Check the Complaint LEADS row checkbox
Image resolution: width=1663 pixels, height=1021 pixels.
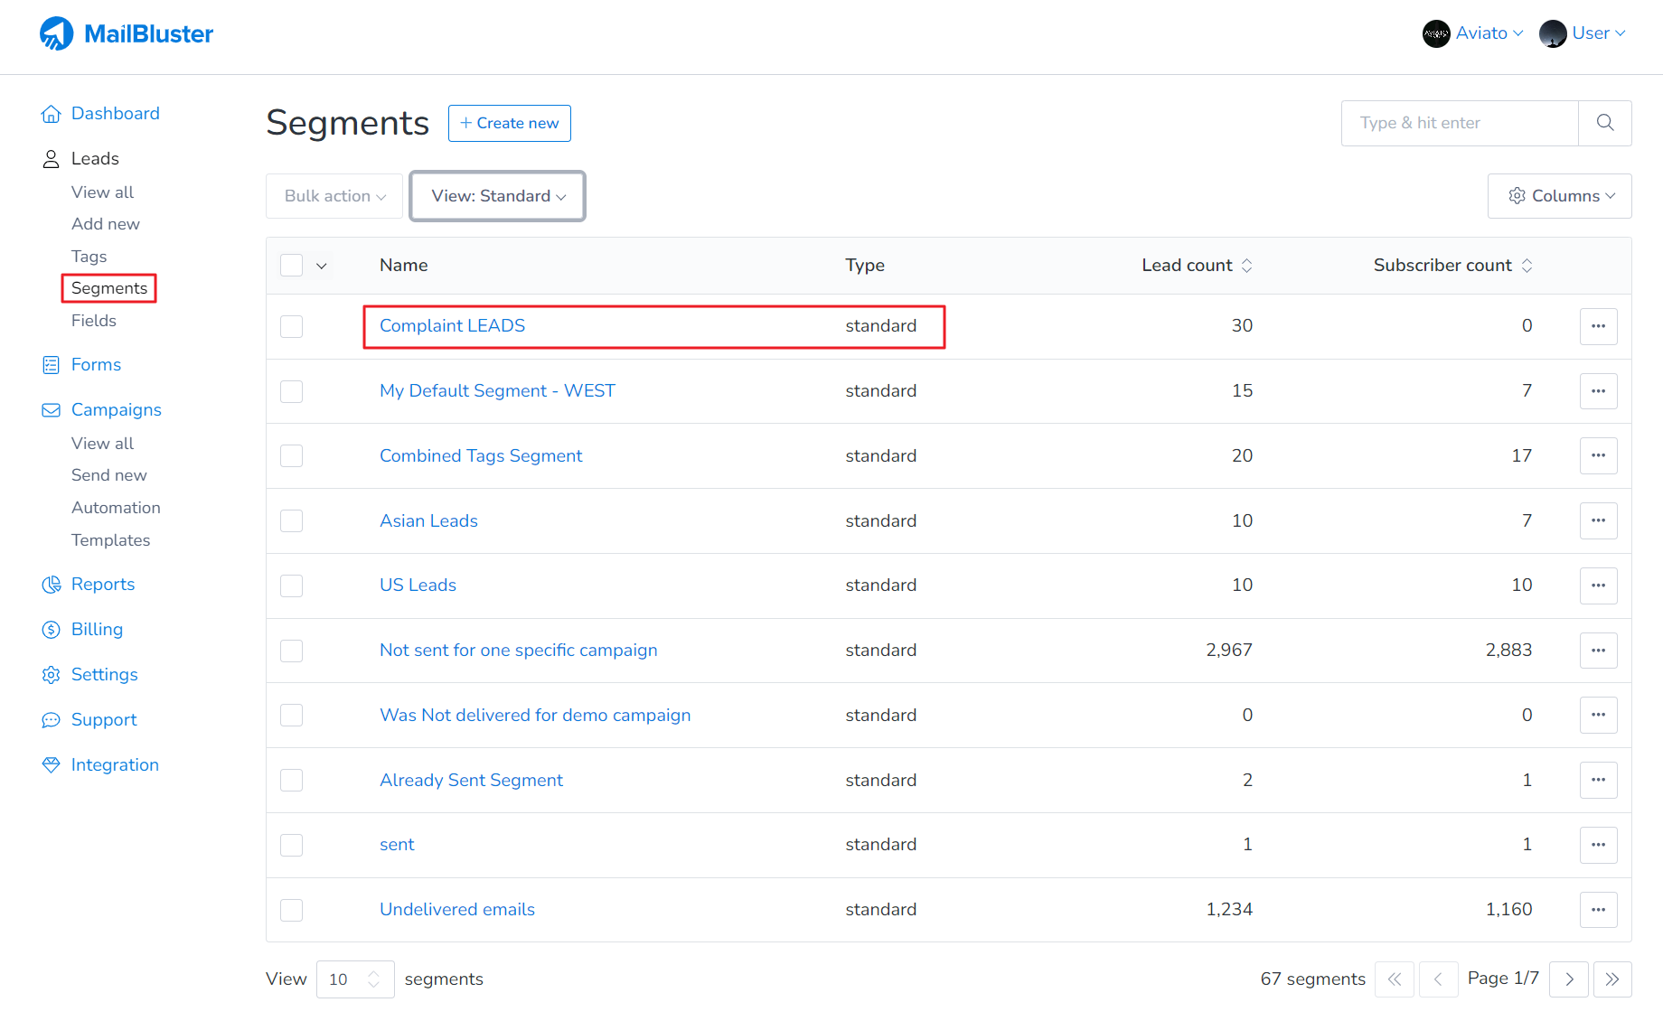pyautogui.click(x=291, y=326)
